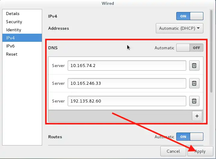Open the Details section
Image resolution: width=216 pixels, height=159 pixels.
click(22, 14)
